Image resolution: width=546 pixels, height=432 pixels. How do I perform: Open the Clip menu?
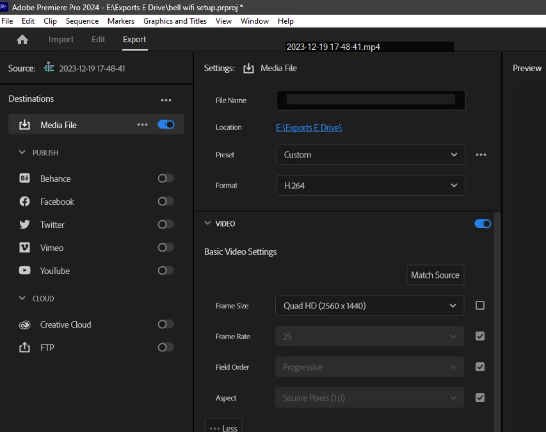coord(50,21)
